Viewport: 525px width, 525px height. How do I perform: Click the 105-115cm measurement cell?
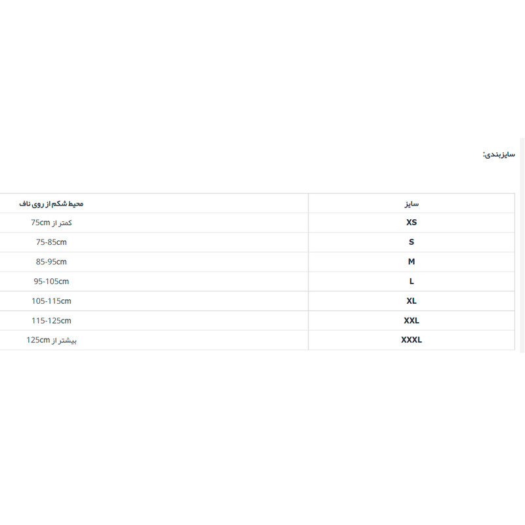pos(51,301)
